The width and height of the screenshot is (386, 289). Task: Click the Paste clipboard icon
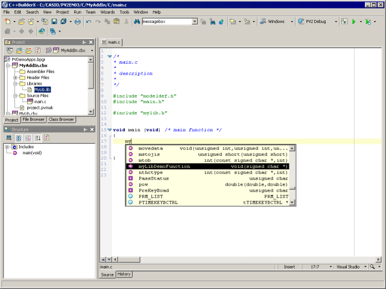(x=116, y=22)
